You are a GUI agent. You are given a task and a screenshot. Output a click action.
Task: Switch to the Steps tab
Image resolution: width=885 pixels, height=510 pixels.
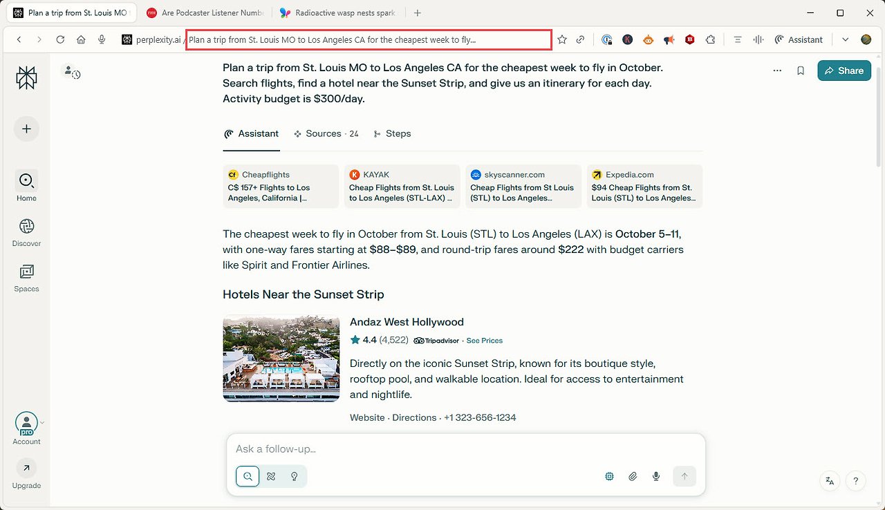coord(392,134)
